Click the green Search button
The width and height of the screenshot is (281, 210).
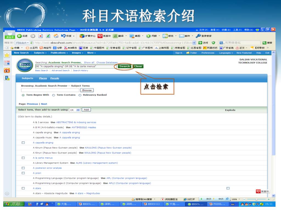pyautogui.click(x=124, y=66)
